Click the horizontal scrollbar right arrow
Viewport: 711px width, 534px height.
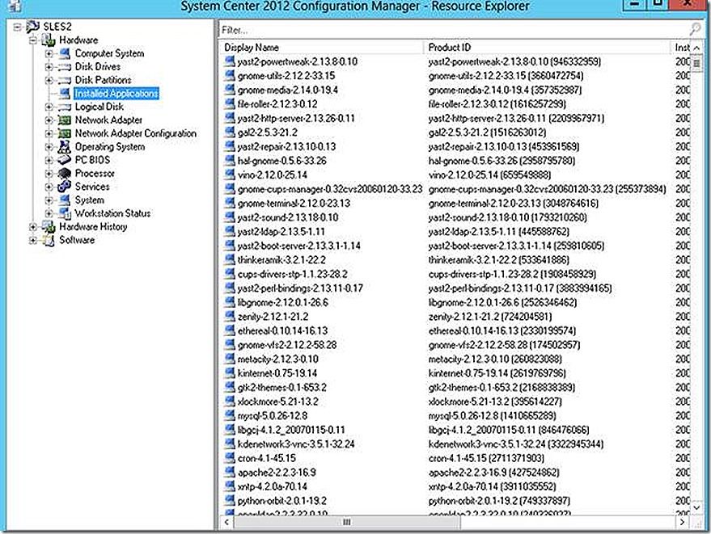pos(682,522)
